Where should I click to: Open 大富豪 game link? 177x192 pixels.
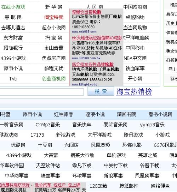[x=51, y=155]
